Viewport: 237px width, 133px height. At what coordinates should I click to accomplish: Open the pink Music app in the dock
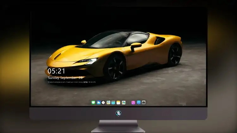coord(133,102)
